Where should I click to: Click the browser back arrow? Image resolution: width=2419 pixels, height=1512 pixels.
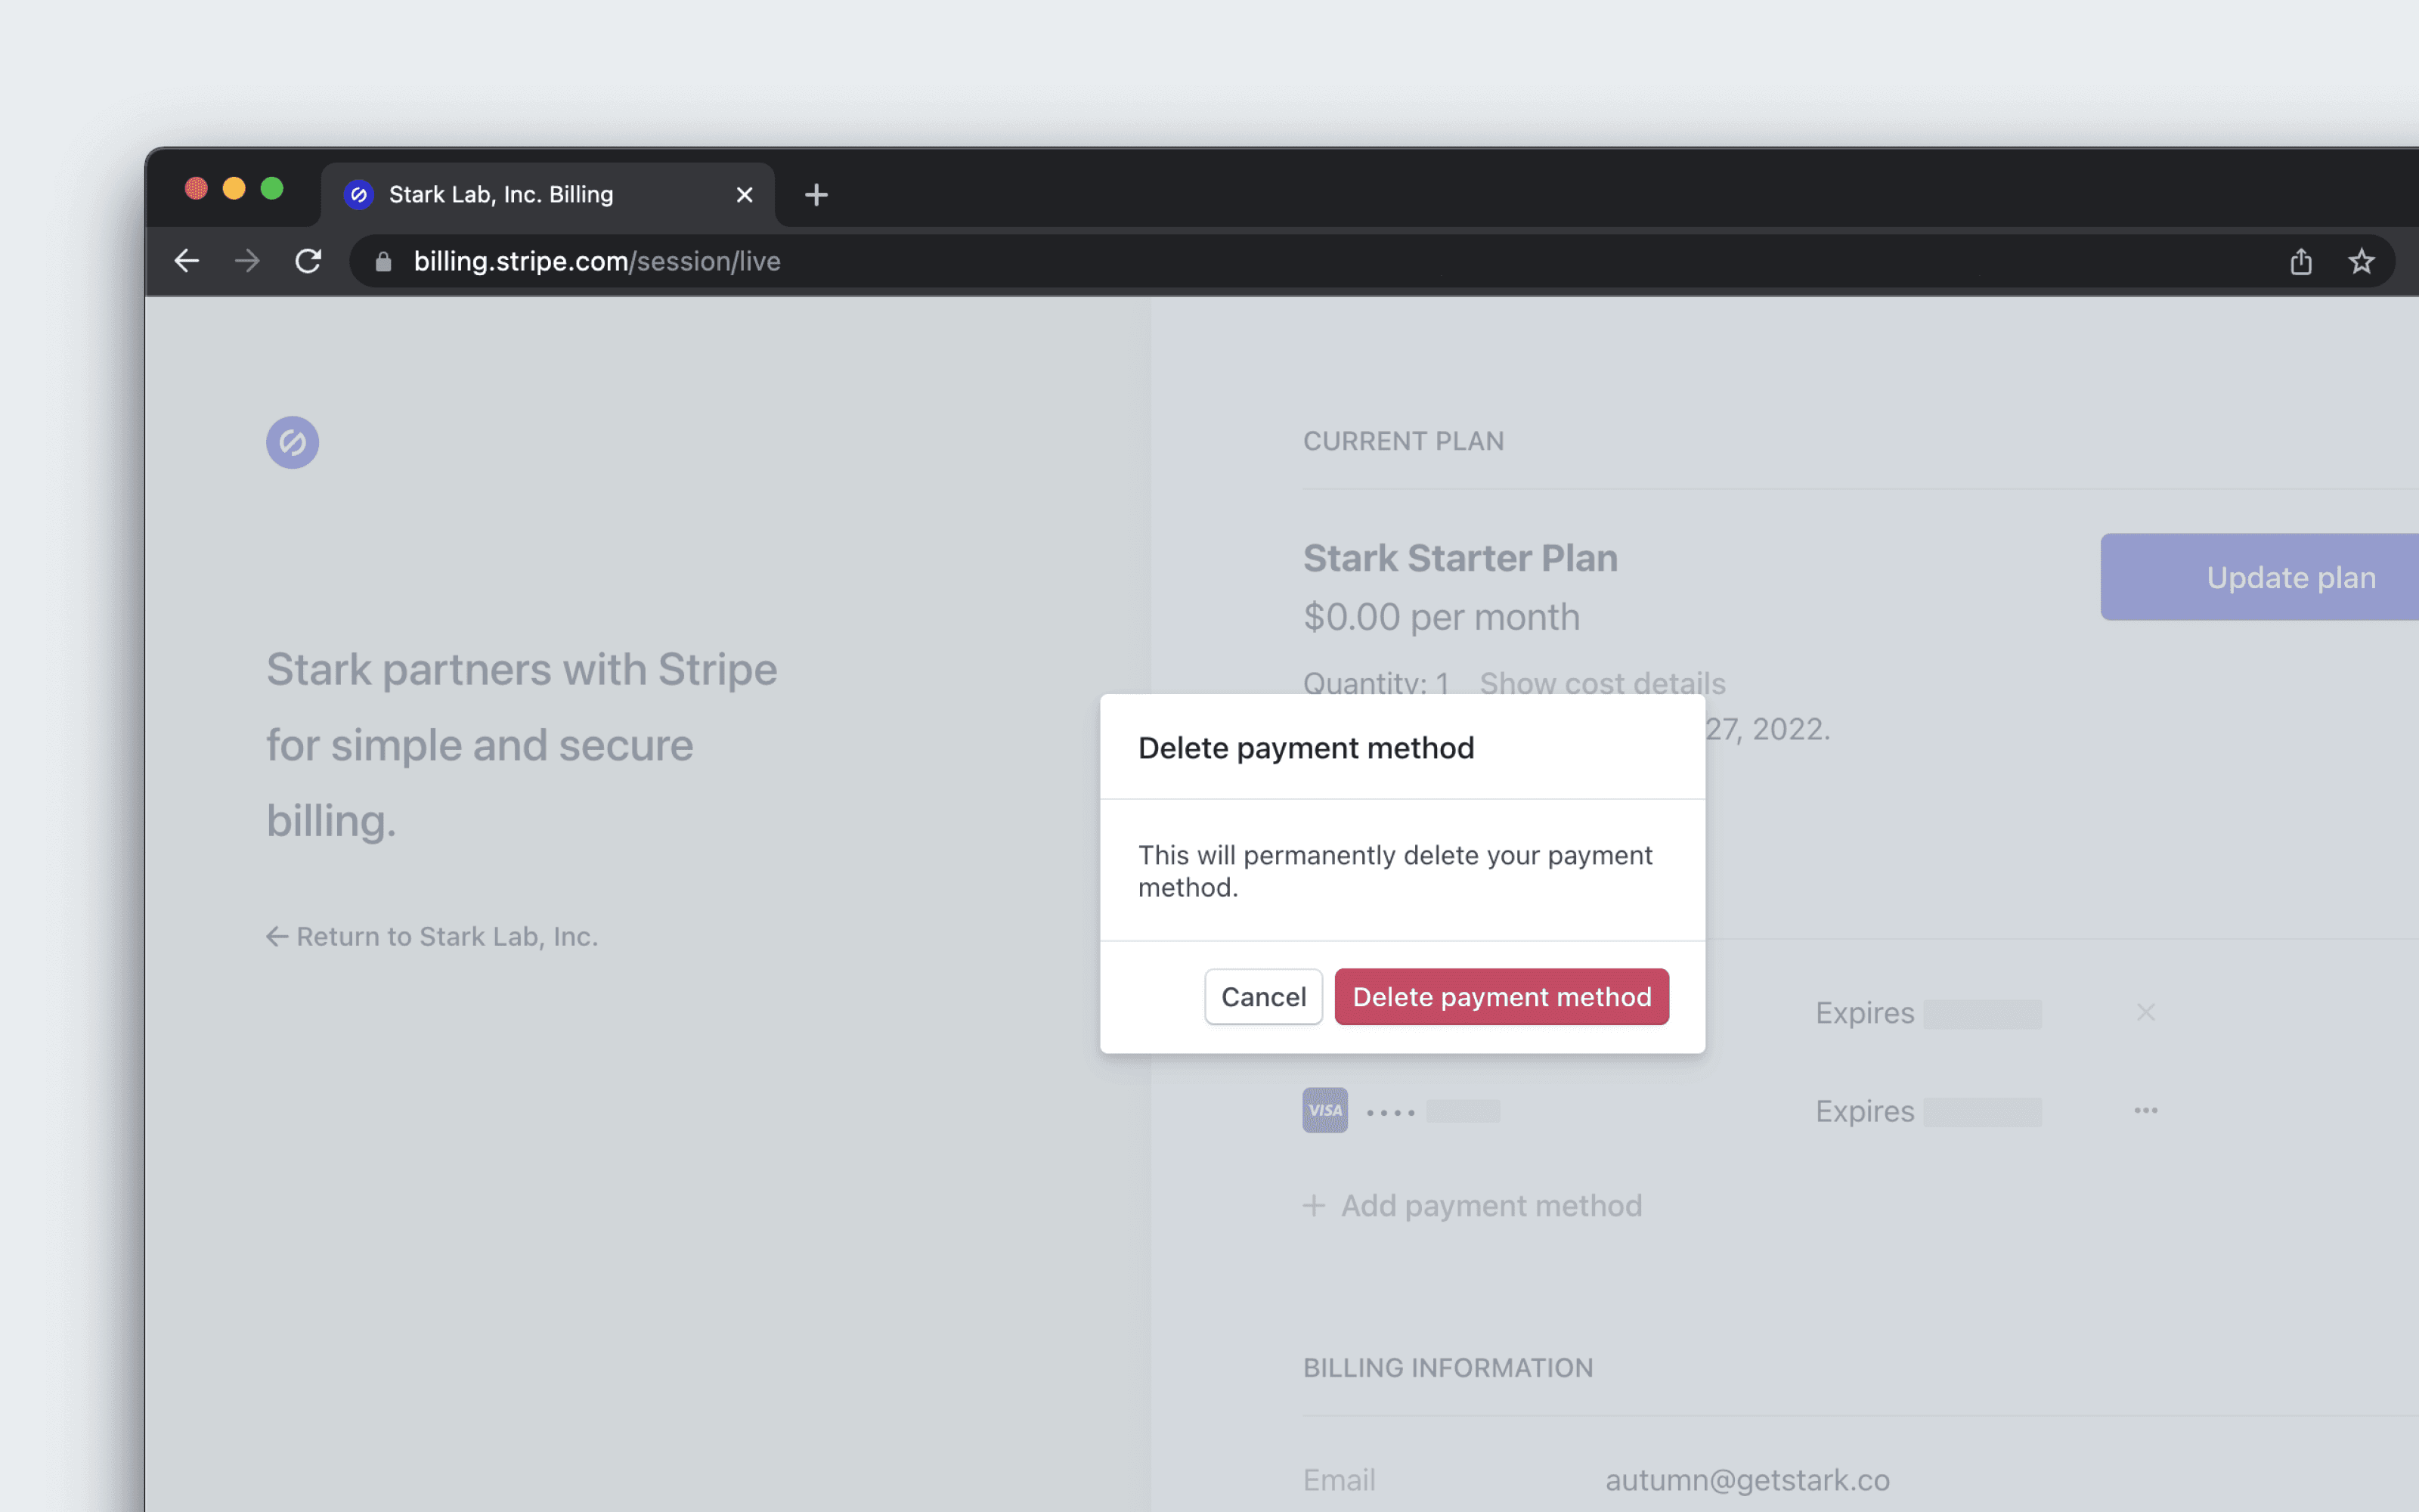coord(187,261)
